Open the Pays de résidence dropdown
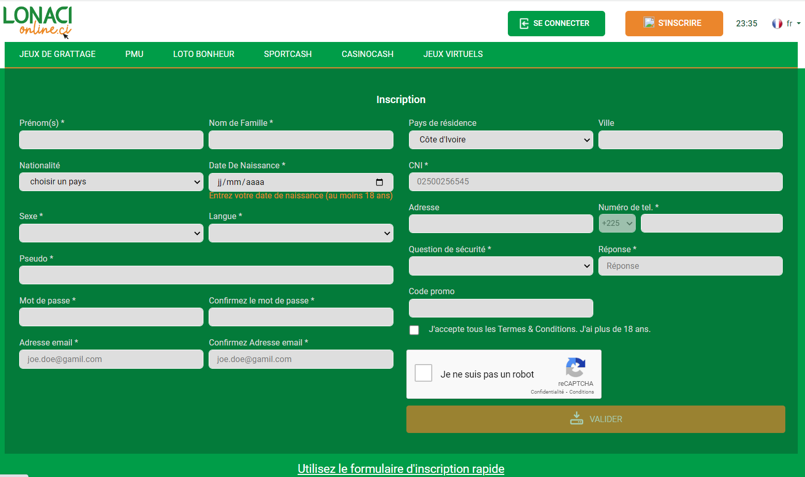Image resolution: width=805 pixels, height=477 pixels. [x=501, y=140]
